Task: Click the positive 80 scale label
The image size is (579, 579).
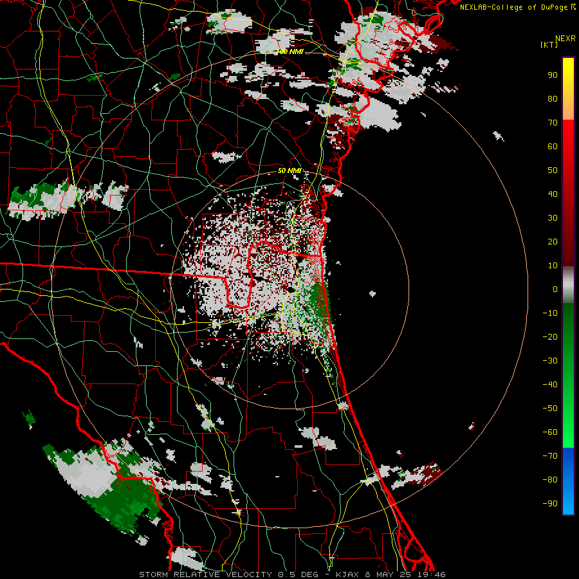Action: (553, 99)
